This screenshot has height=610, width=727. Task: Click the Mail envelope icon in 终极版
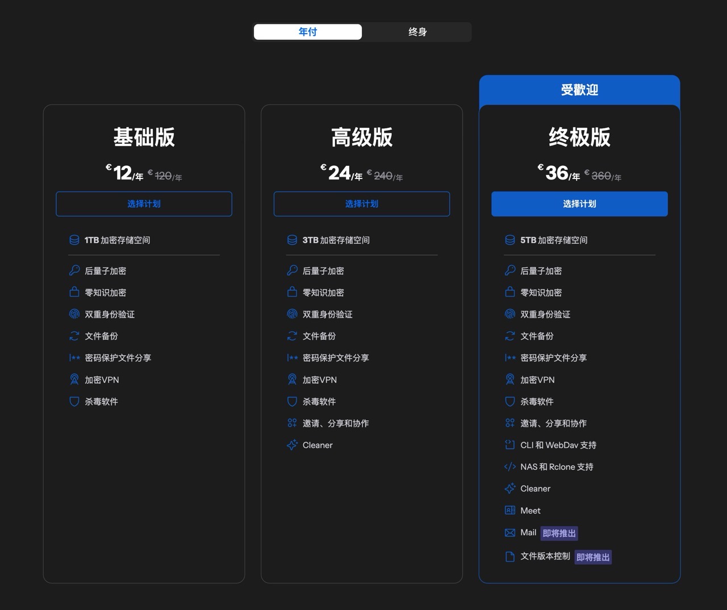click(x=509, y=532)
